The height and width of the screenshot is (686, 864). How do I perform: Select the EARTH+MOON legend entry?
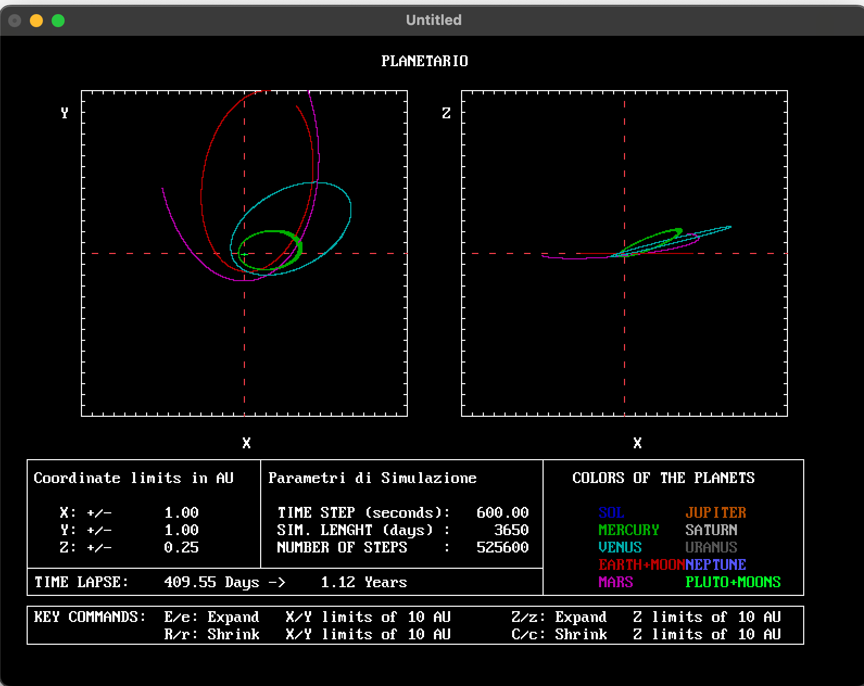[x=641, y=564]
